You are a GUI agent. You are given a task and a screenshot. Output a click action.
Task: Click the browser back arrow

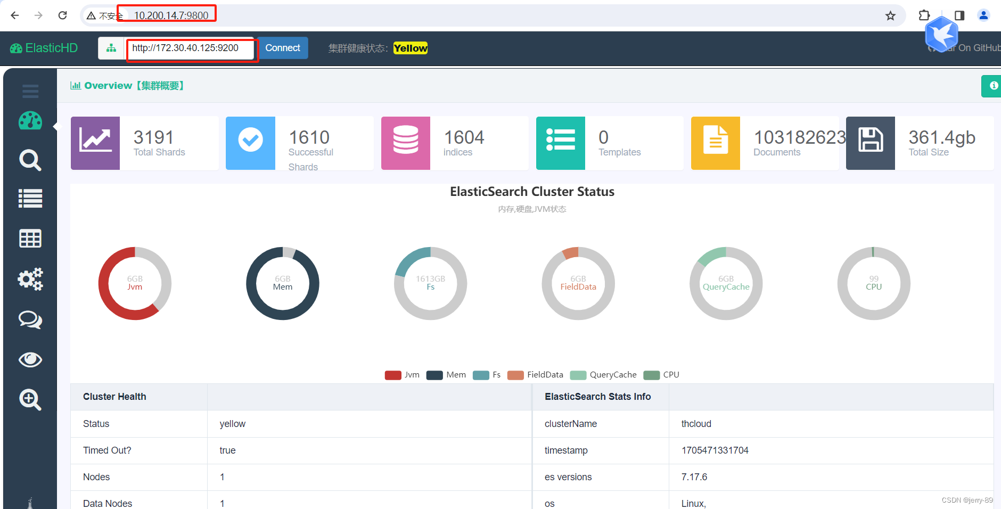[x=15, y=15]
